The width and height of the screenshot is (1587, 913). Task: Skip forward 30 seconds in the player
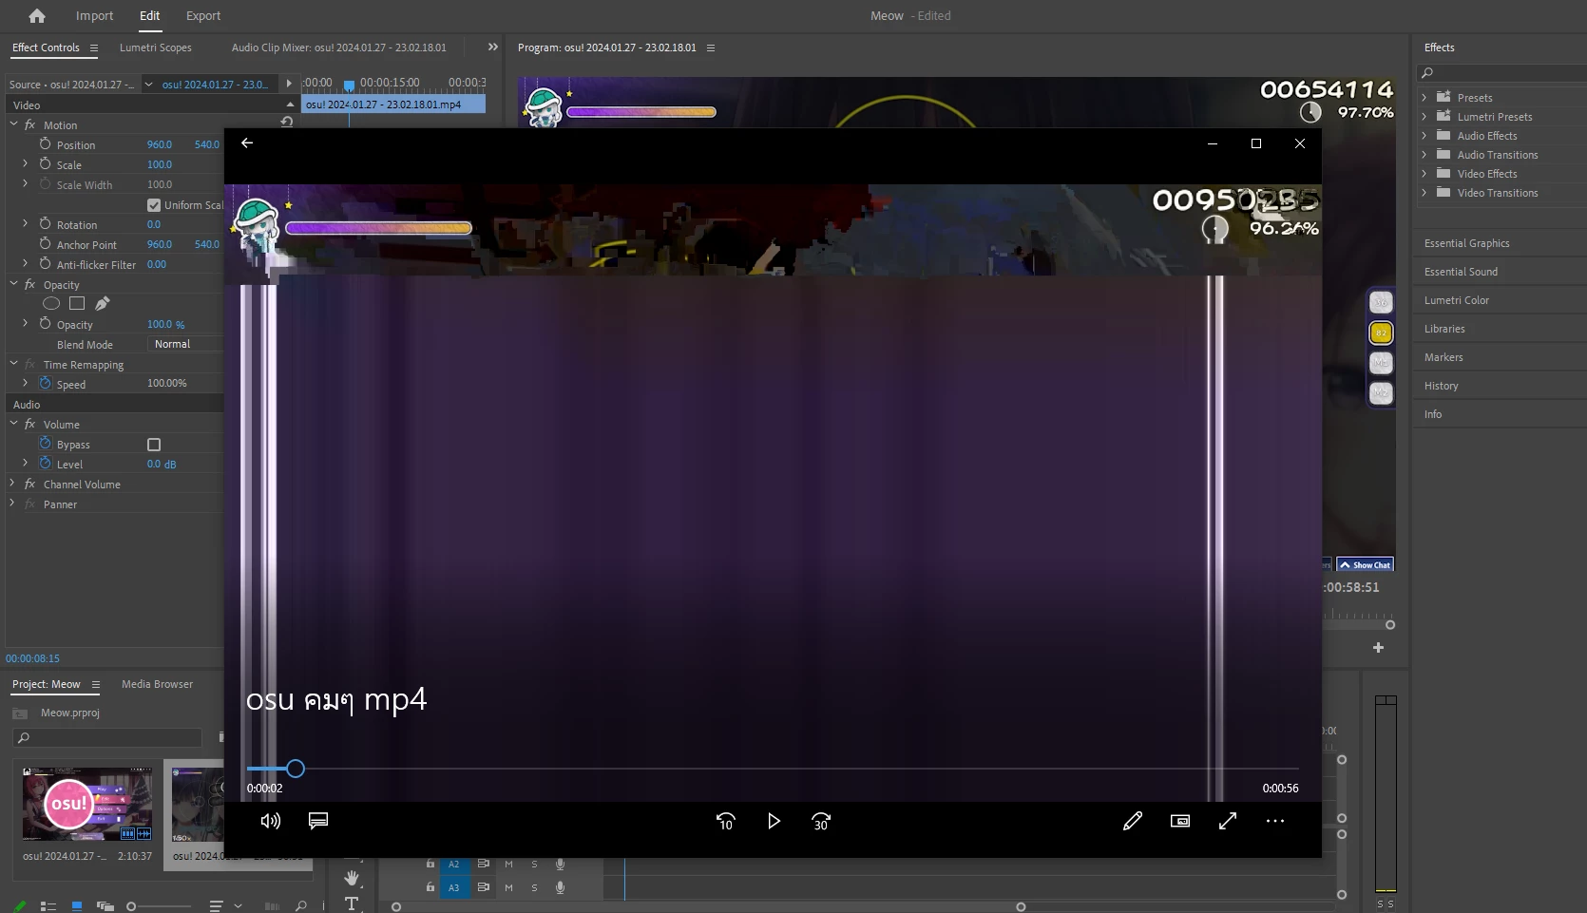tap(821, 821)
